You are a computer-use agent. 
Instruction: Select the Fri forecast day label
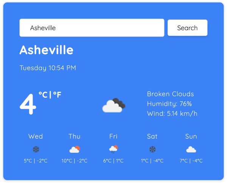113,136
